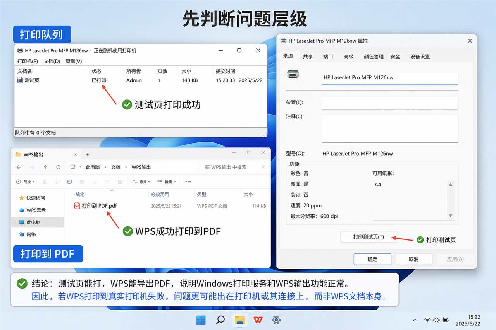Click the Cut scissors icon in Explorer toolbar
The height and width of the screenshot is (330, 496).
45,181
